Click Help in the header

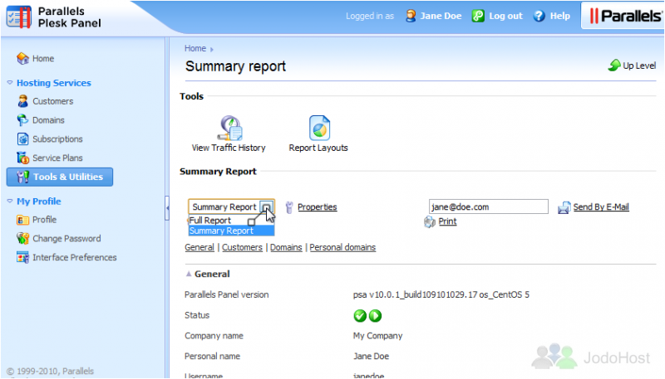(x=559, y=16)
